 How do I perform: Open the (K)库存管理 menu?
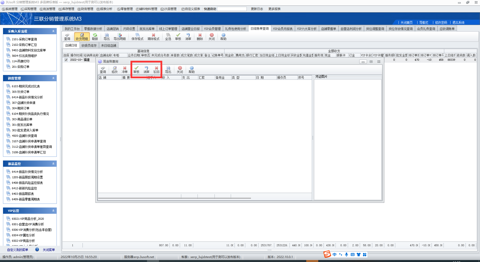click(66, 9)
